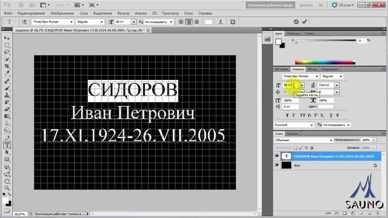Switch to the Абзац tab

[x=312, y=69]
